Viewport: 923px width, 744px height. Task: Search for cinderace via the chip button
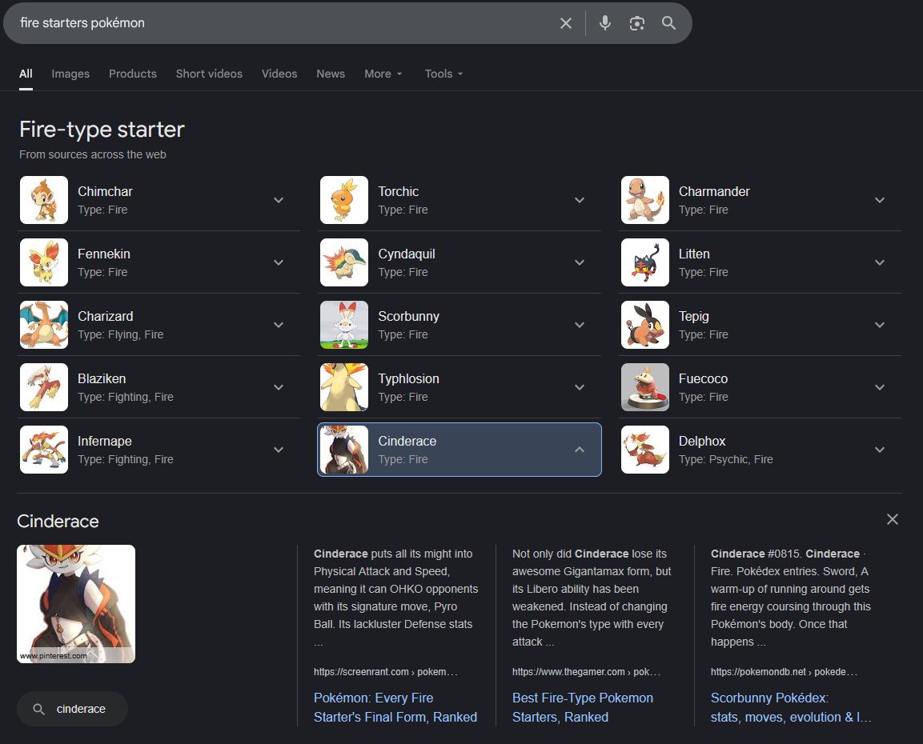pyautogui.click(x=72, y=709)
